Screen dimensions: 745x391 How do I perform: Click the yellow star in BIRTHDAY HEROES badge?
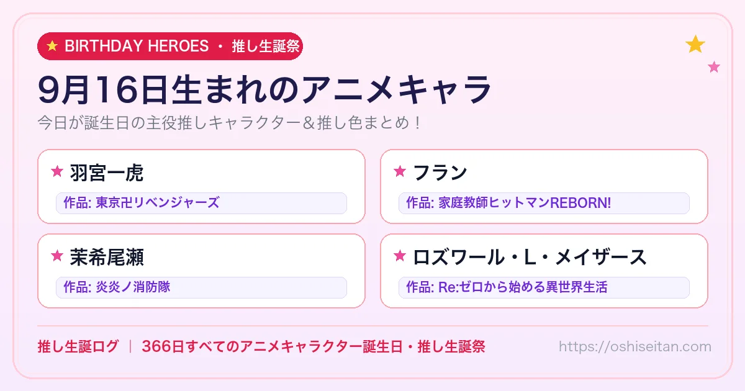click(52, 46)
